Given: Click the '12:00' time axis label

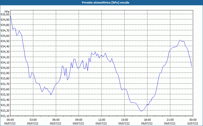Looking at the screenshot, I should (x=102, y=120).
